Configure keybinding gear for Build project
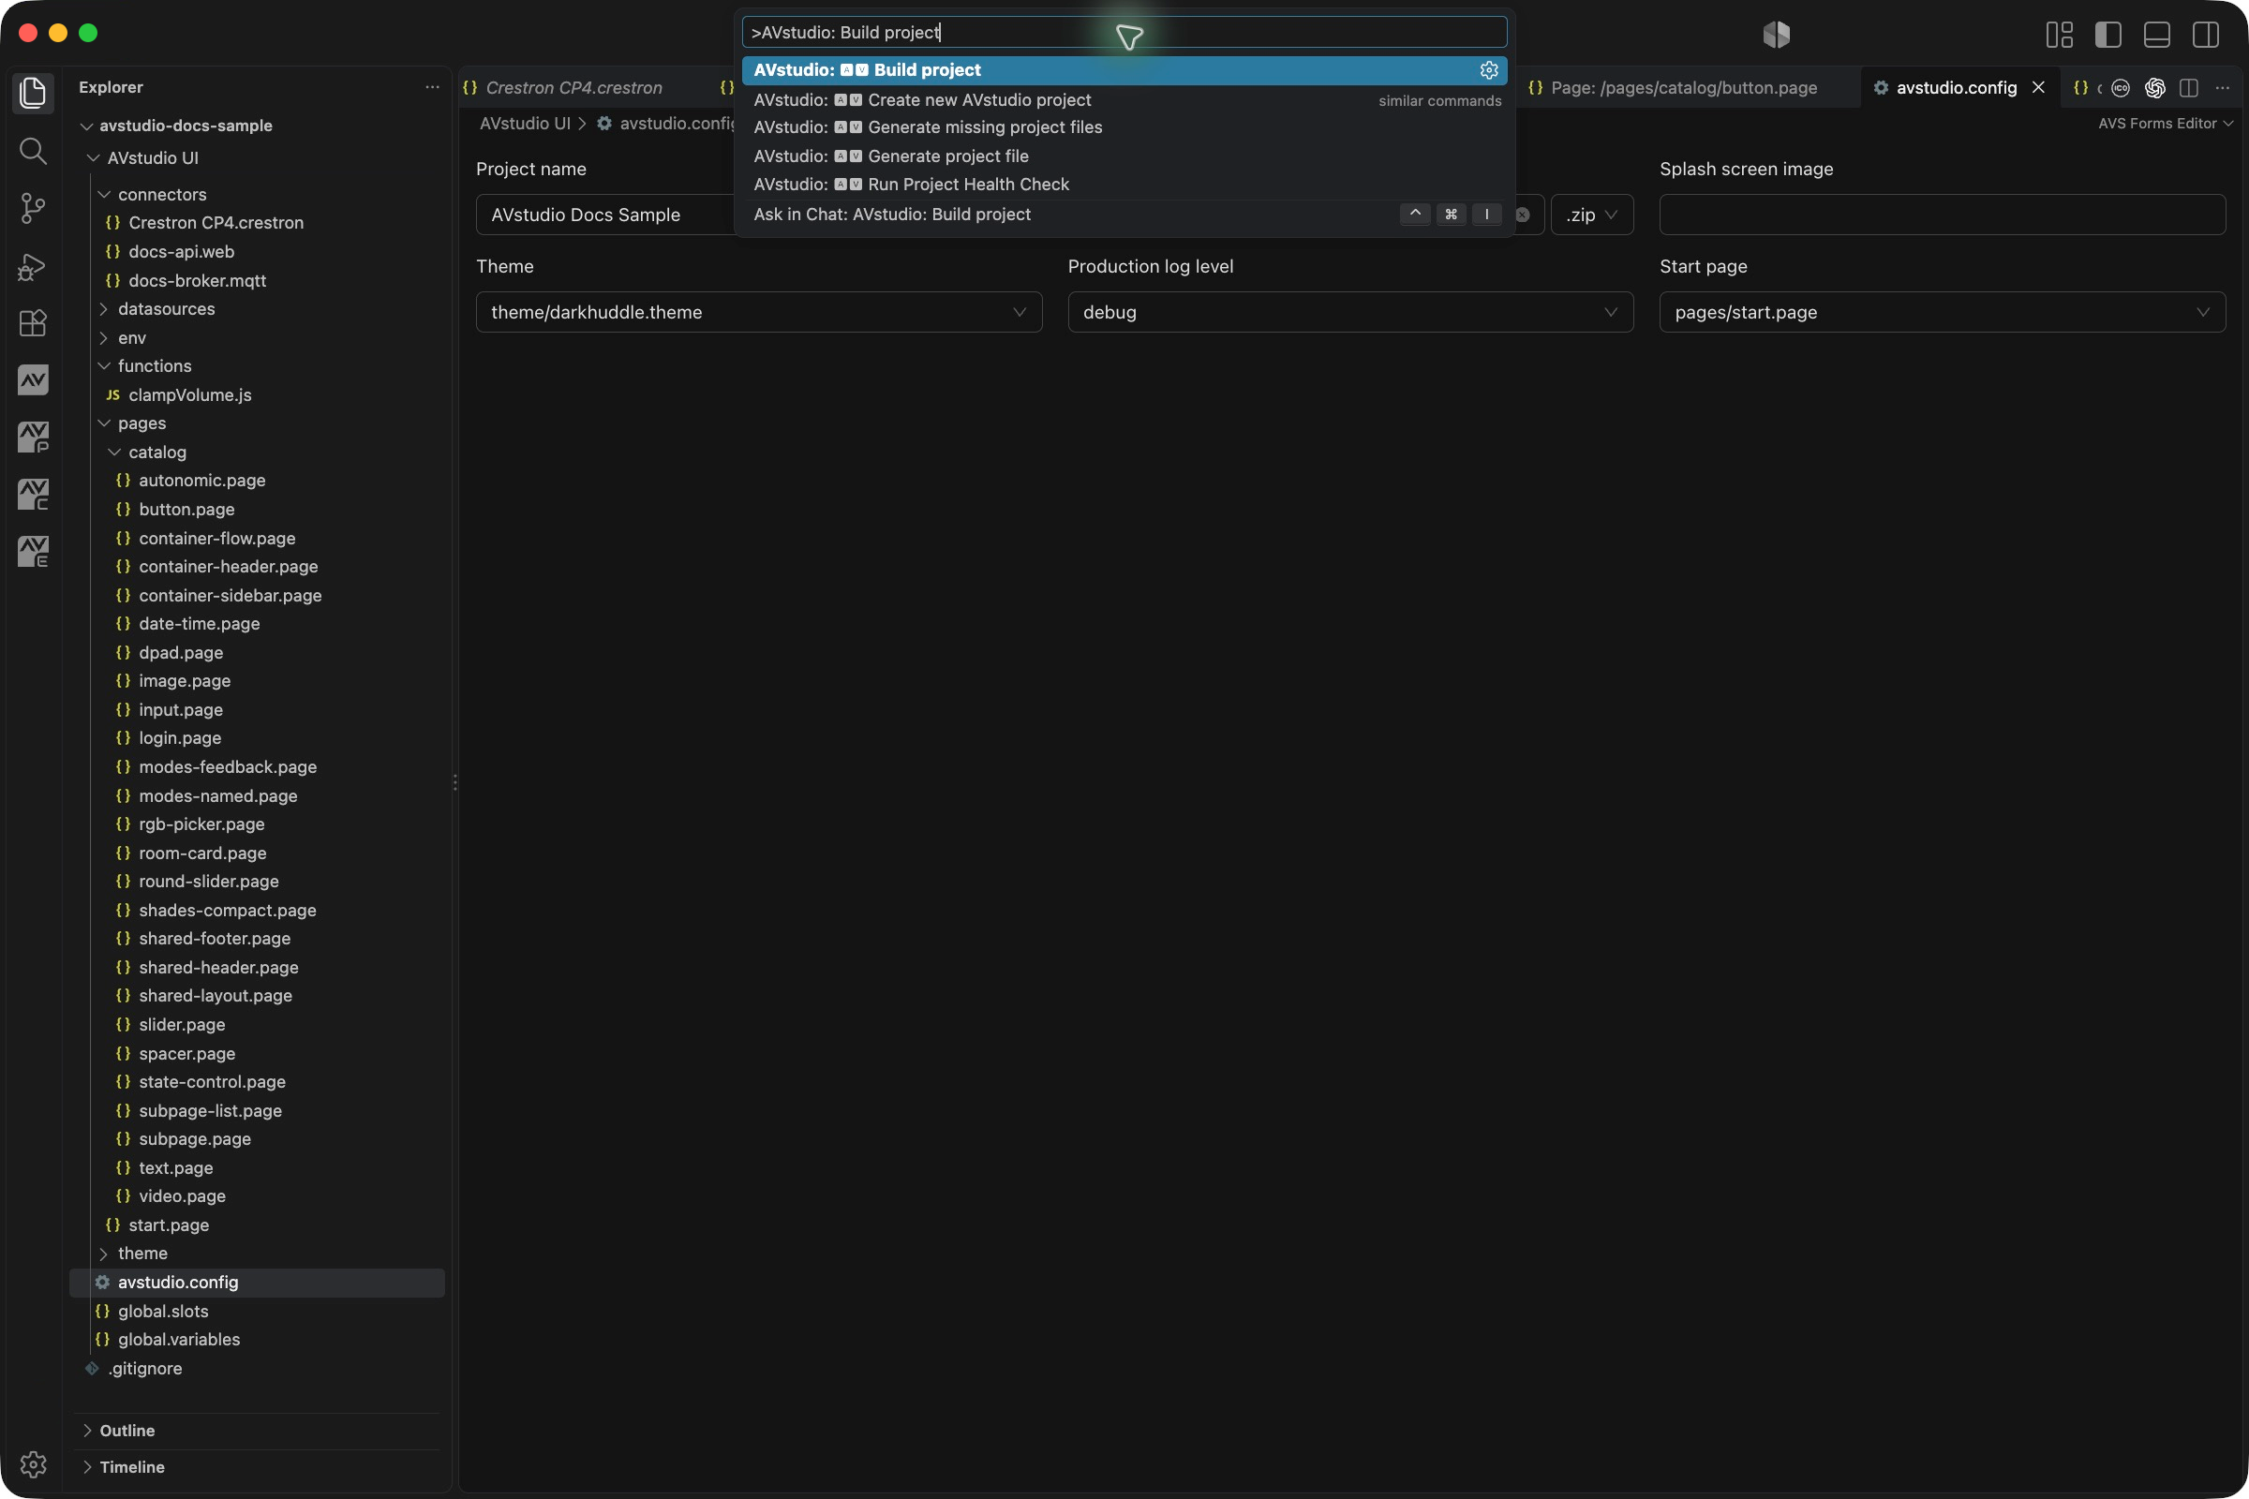The image size is (2249, 1499). (x=1489, y=69)
